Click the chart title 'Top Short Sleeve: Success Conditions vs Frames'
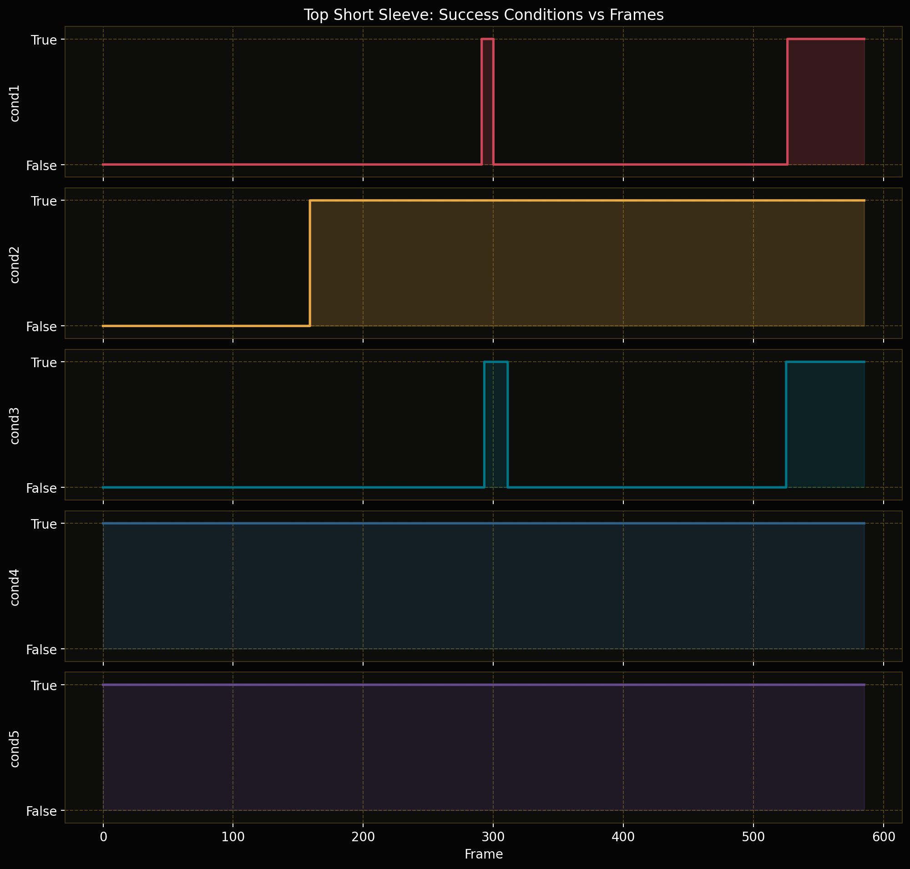The width and height of the screenshot is (910, 869). (x=483, y=15)
